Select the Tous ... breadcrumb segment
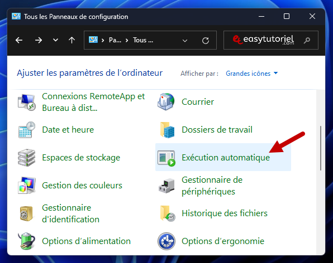The width and height of the screenshot is (333, 263). click(x=143, y=40)
